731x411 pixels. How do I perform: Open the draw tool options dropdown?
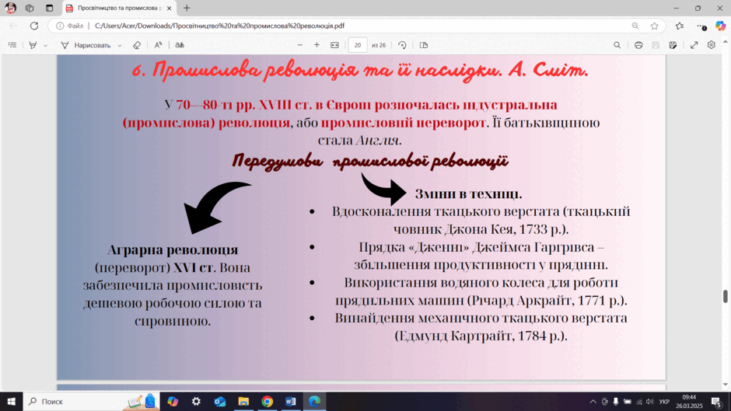pos(120,45)
